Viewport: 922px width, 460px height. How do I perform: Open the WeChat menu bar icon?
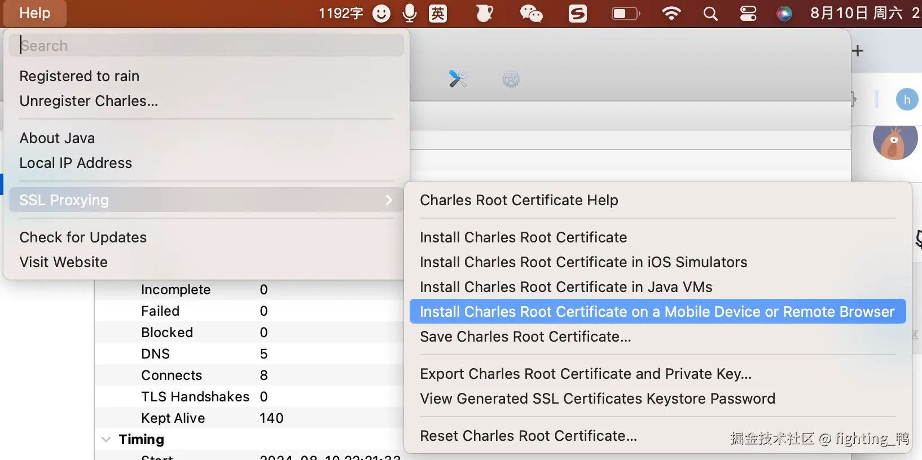531,13
